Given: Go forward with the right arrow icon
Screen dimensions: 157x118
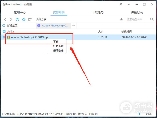Looking at the screenshot, I should 11,19.
